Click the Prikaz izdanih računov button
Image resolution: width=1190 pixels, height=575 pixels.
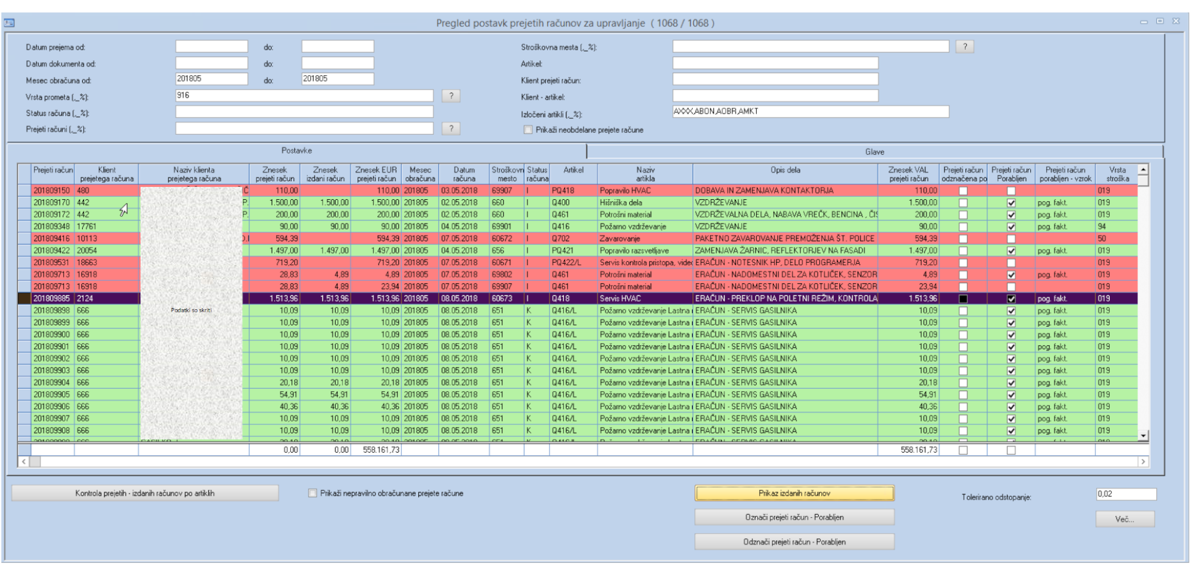(794, 493)
